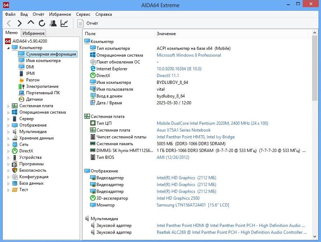Click the Internet Explorer row icon

(93, 69)
